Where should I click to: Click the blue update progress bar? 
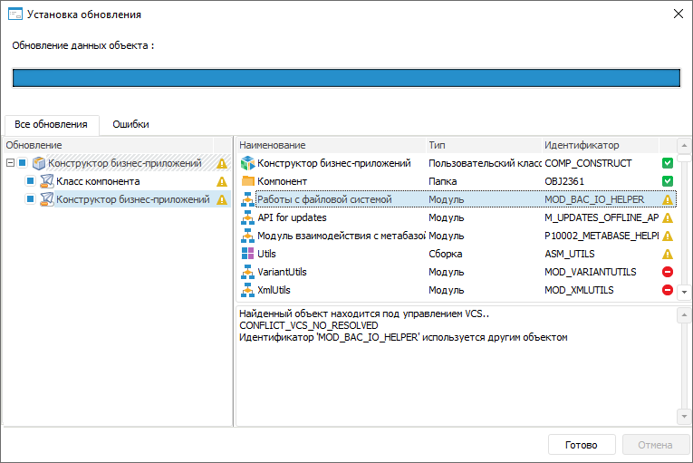click(x=346, y=77)
